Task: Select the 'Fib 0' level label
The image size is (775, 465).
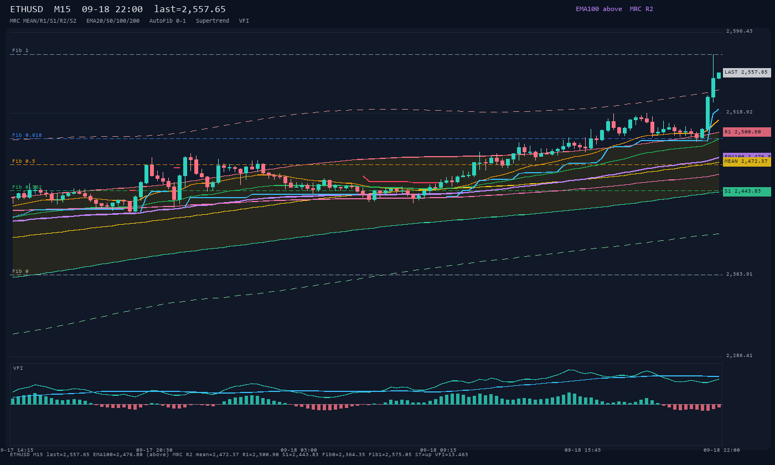Action: pyautogui.click(x=20, y=271)
